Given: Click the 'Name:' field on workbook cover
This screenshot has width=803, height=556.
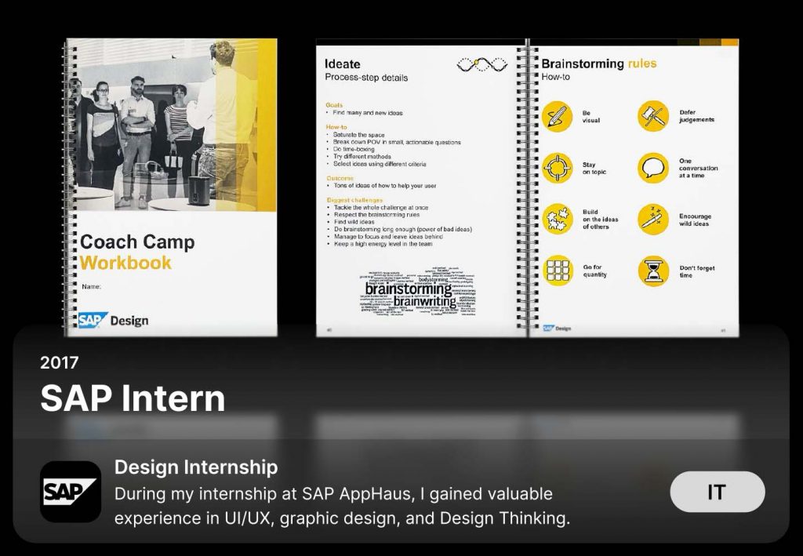Looking at the screenshot, I should click(x=91, y=287).
